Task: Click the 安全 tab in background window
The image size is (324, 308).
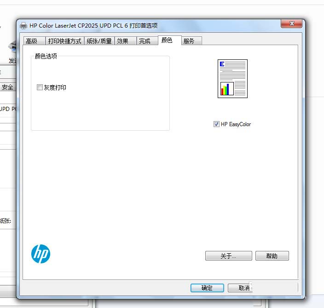Action: coord(7,87)
